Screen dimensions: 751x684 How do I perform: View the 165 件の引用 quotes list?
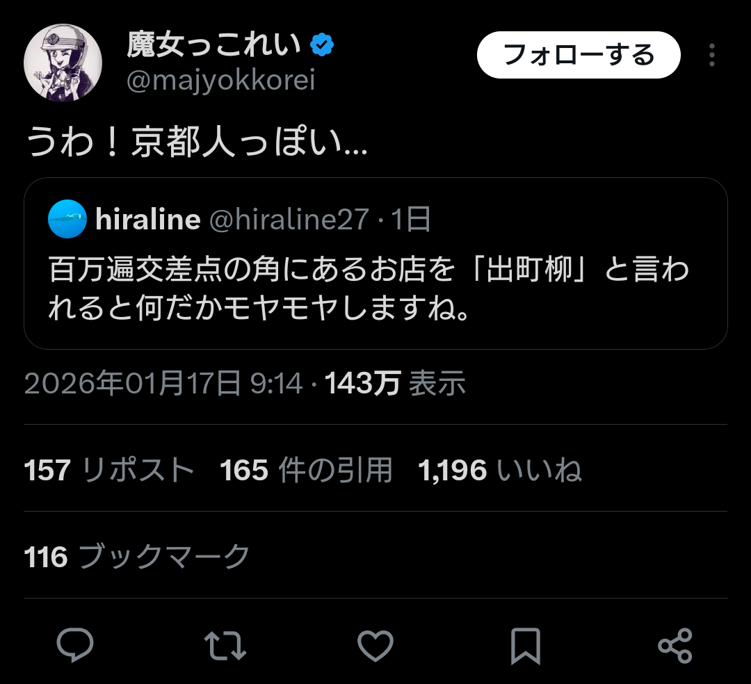(306, 471)
